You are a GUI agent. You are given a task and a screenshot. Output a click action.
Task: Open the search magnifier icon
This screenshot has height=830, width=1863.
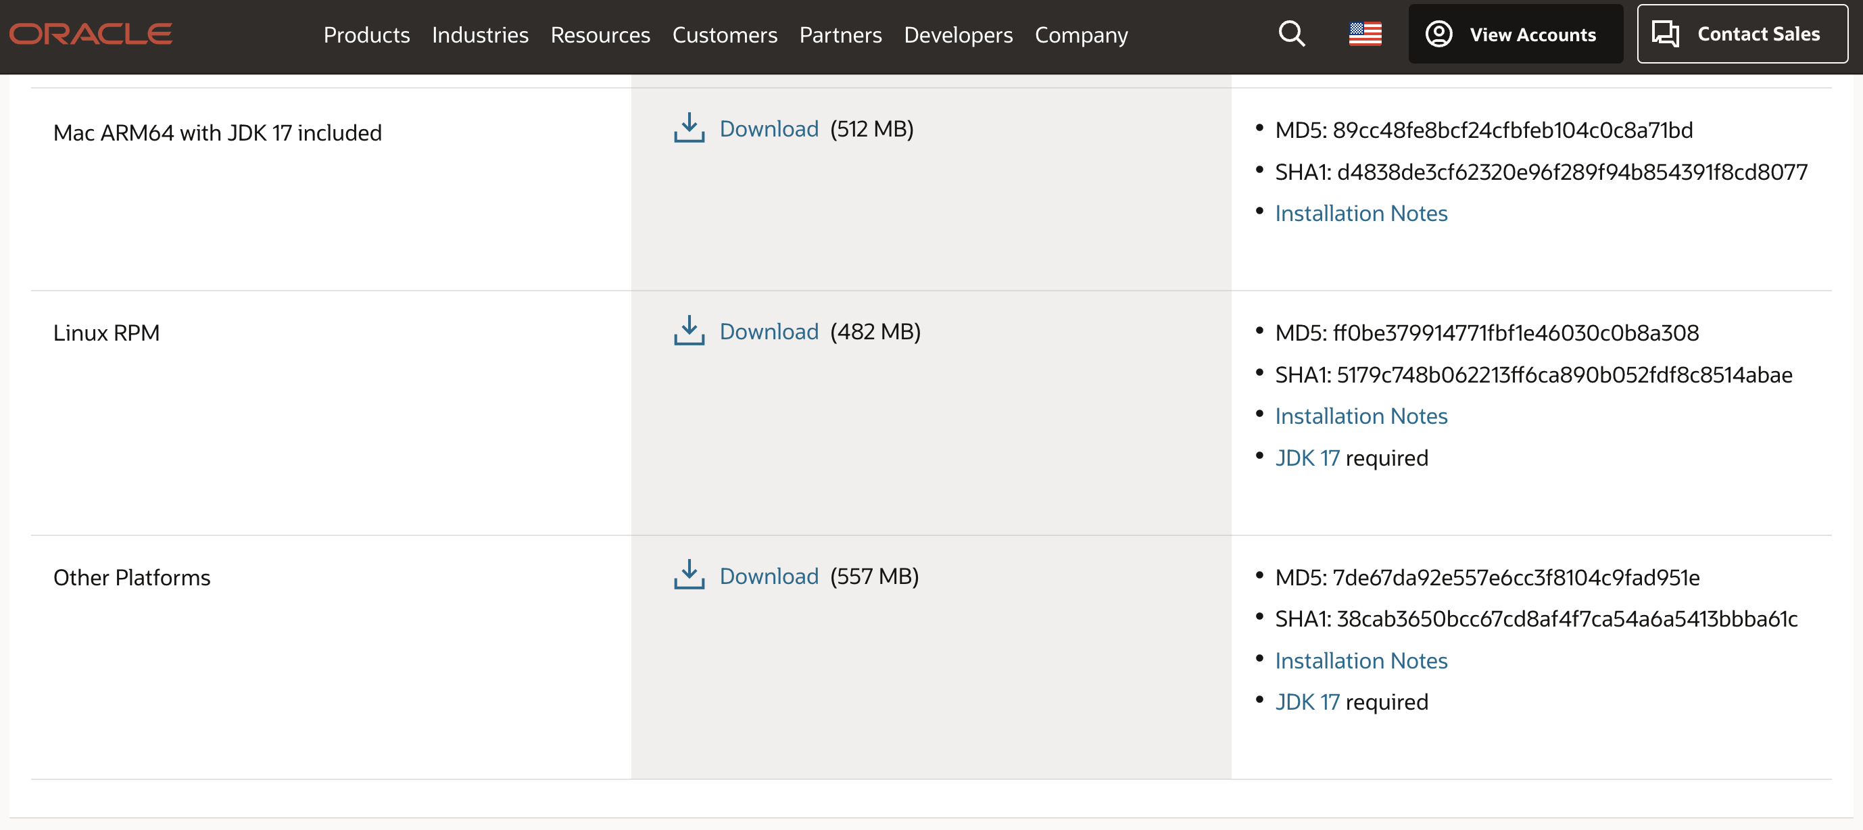pos(1292,34)
